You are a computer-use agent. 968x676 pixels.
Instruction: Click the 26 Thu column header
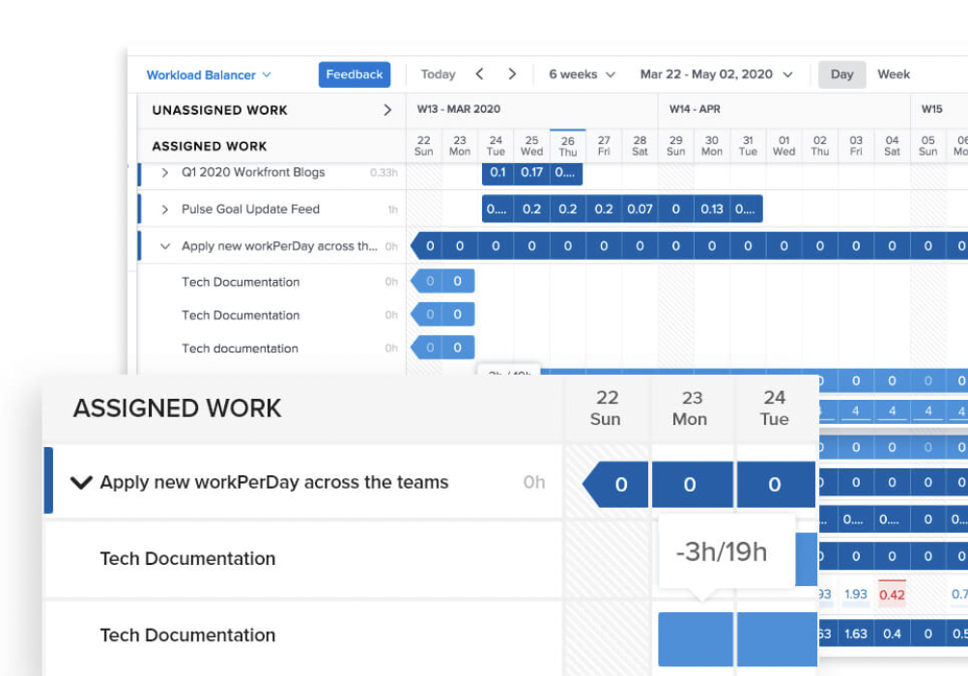click(568, 147)
